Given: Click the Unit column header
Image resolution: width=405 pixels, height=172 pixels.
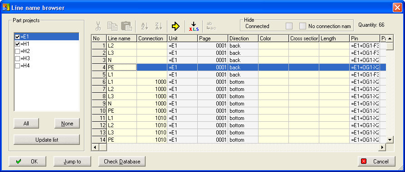Looking at the screenshot, I should point(182,38).
